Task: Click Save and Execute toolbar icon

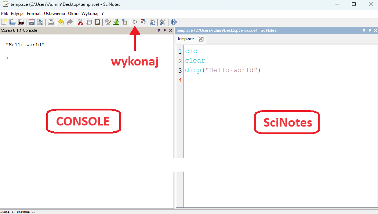Action: click(x=143, y=22)
